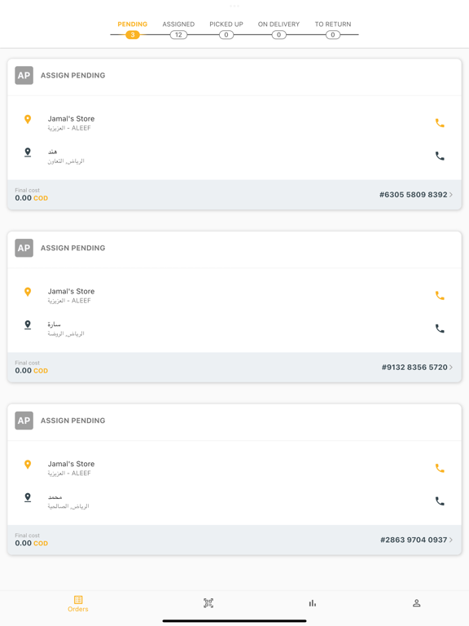Tap the PENDING count badge showing 3
The image size is (469, 626).
click(x=133, y=35)
